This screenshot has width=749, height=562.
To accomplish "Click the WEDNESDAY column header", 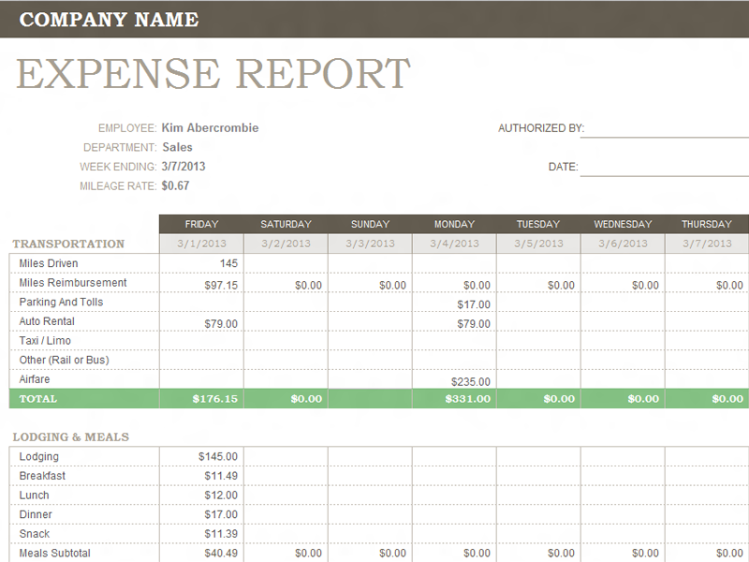I will pos(622,224).
